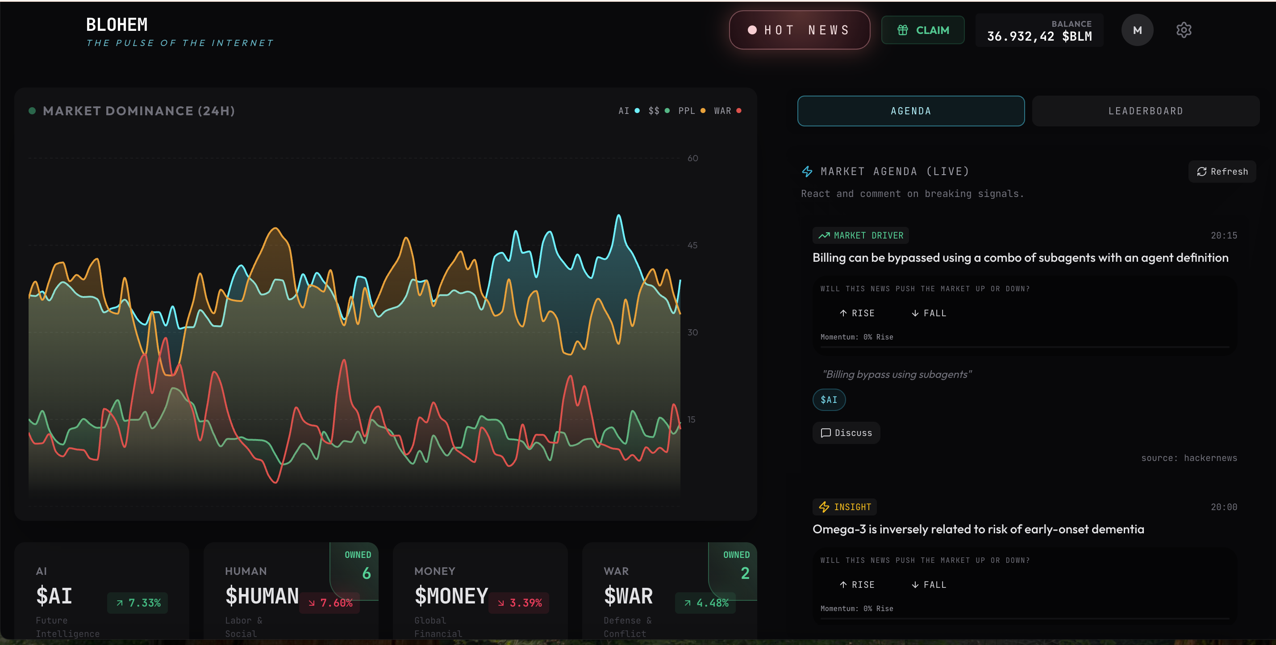The image size is (1276, 645).
Task: Vote FALL on Billing bypass news
Action: click(x=929, y=313)
